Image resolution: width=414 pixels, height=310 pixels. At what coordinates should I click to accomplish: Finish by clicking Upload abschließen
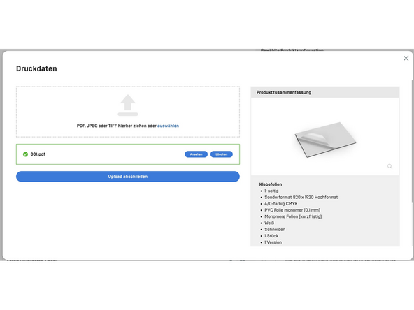tap(128, 177)
